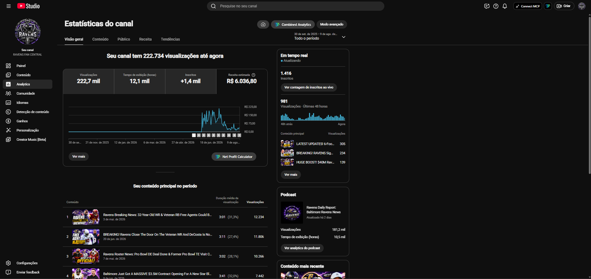
Task: Take a screenshot with the camera button
Action: coord(263,25)
